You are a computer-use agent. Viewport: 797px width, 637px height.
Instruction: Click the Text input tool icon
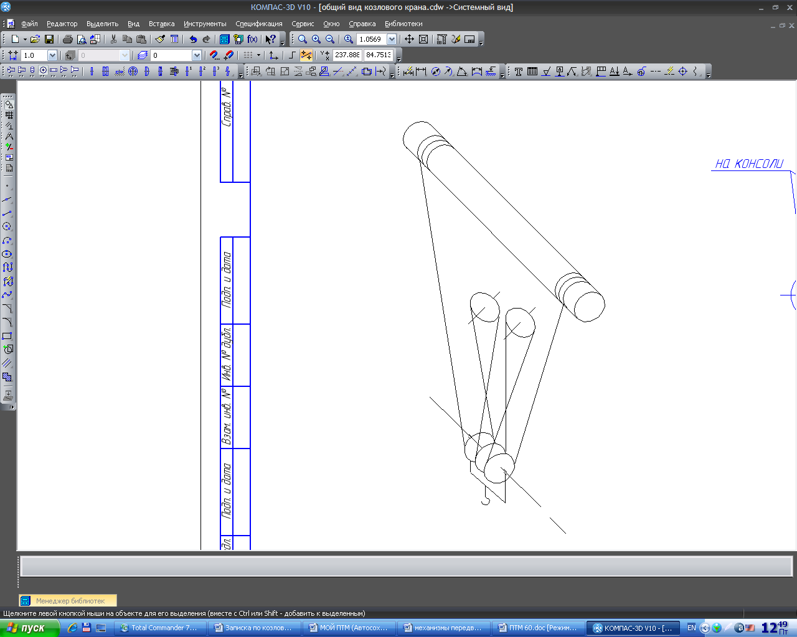(x=519, y=72)
